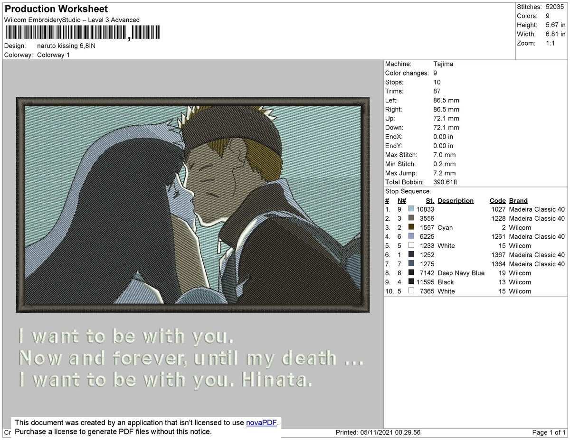Select the Total Bobbin value 390.61ft
The width and height of the screenshot is (570, 440).
click(x=445, y=182)
